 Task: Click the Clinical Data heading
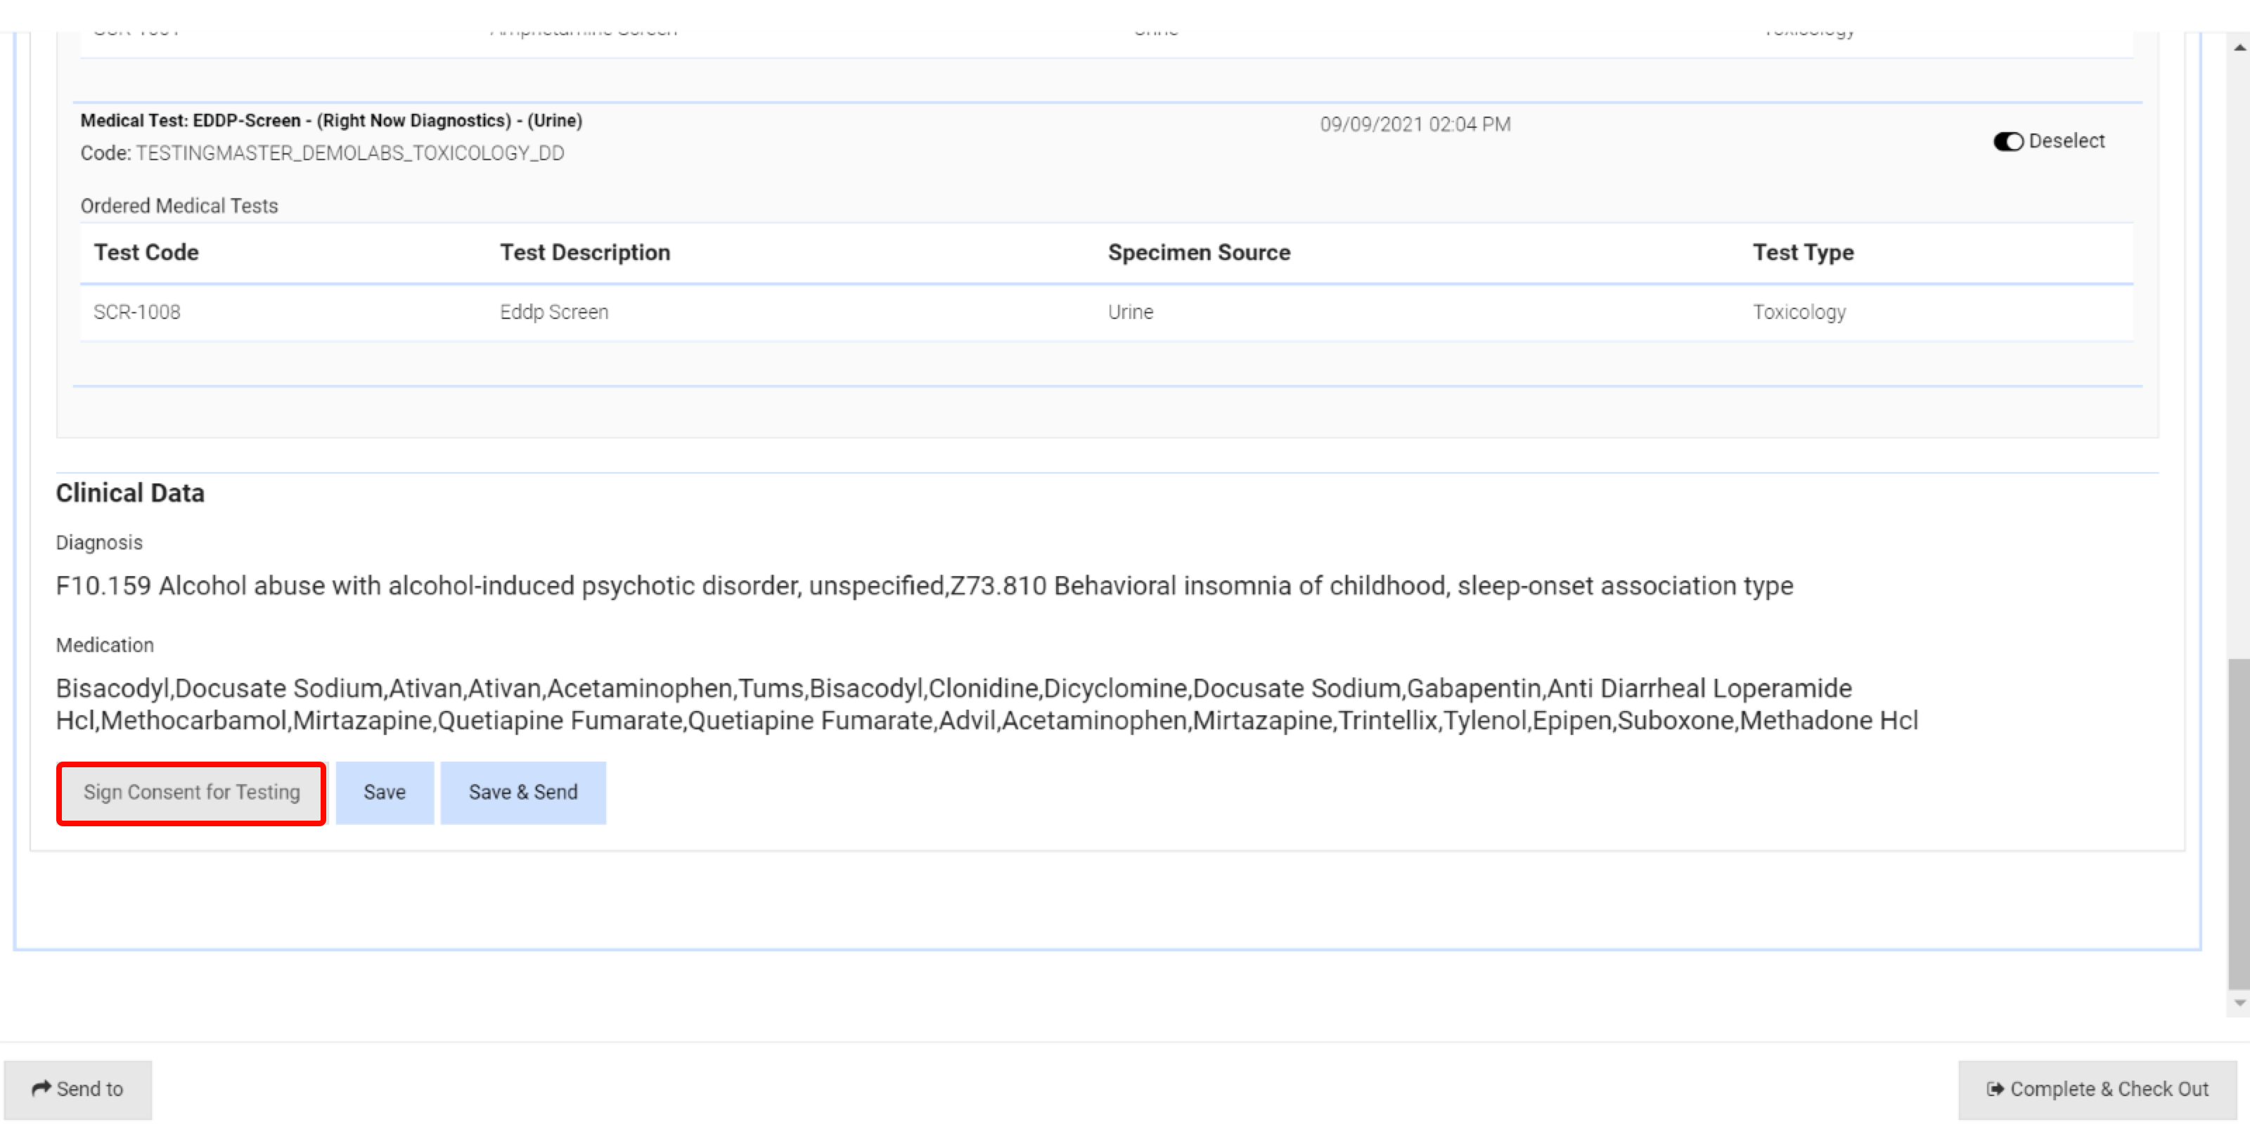pyautogui.click(x=130, y=493)
